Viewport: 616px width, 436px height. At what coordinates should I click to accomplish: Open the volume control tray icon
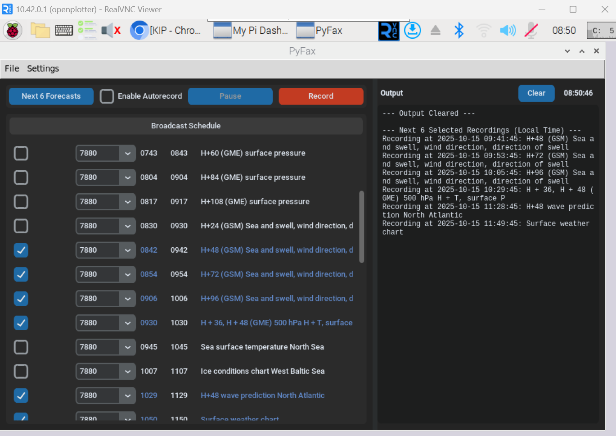point(508,31)
